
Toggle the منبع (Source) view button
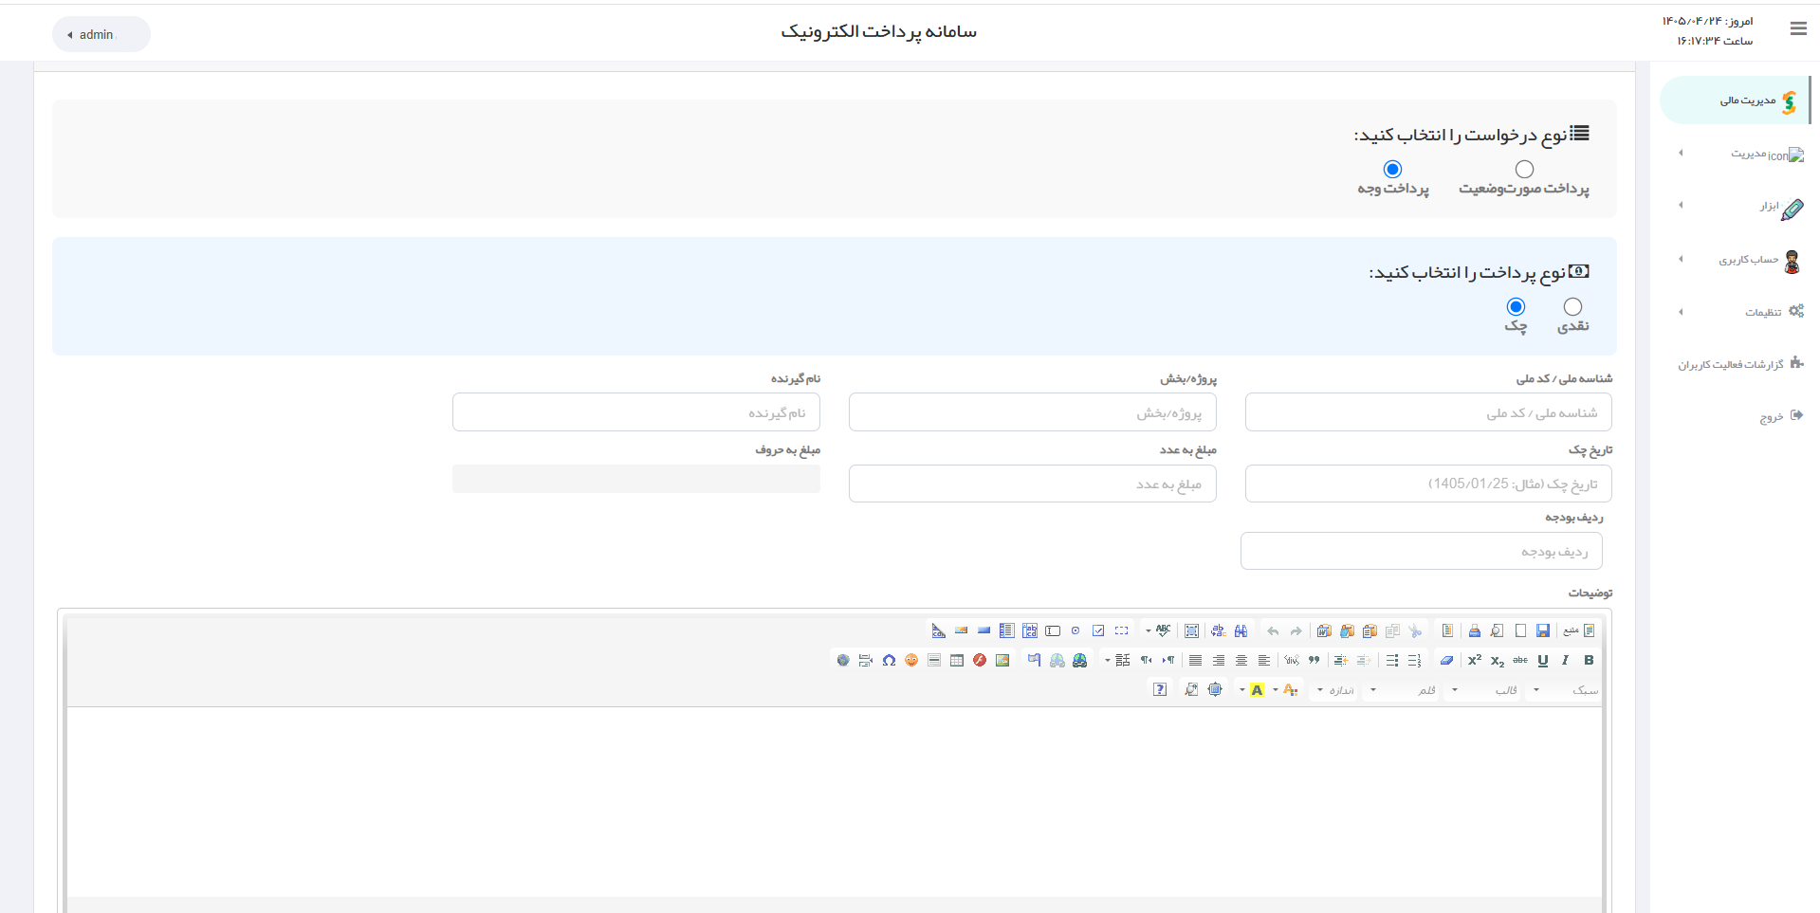click(x=1580, y=631)
